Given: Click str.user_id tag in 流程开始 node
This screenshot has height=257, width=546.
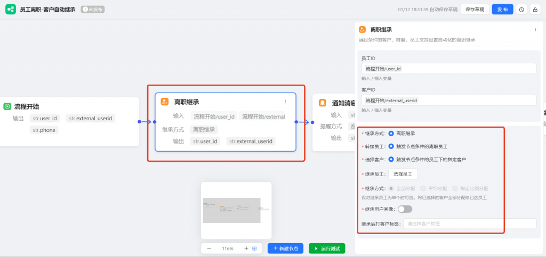Looking at the screenshot, I should [x=45, y=119].
